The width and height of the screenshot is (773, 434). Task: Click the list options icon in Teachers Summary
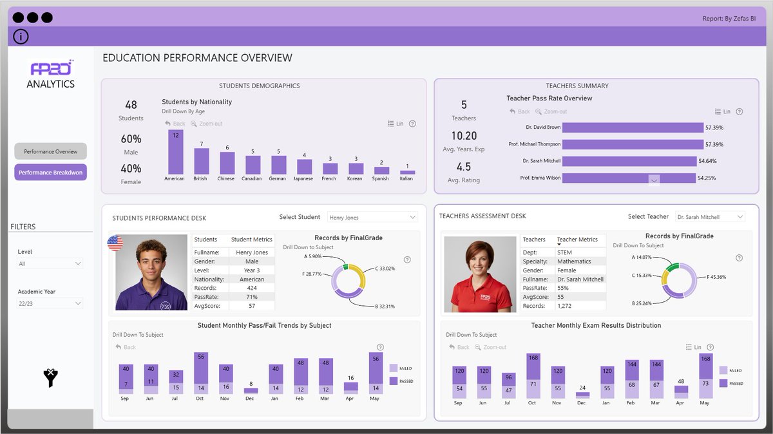click(718, 111)
